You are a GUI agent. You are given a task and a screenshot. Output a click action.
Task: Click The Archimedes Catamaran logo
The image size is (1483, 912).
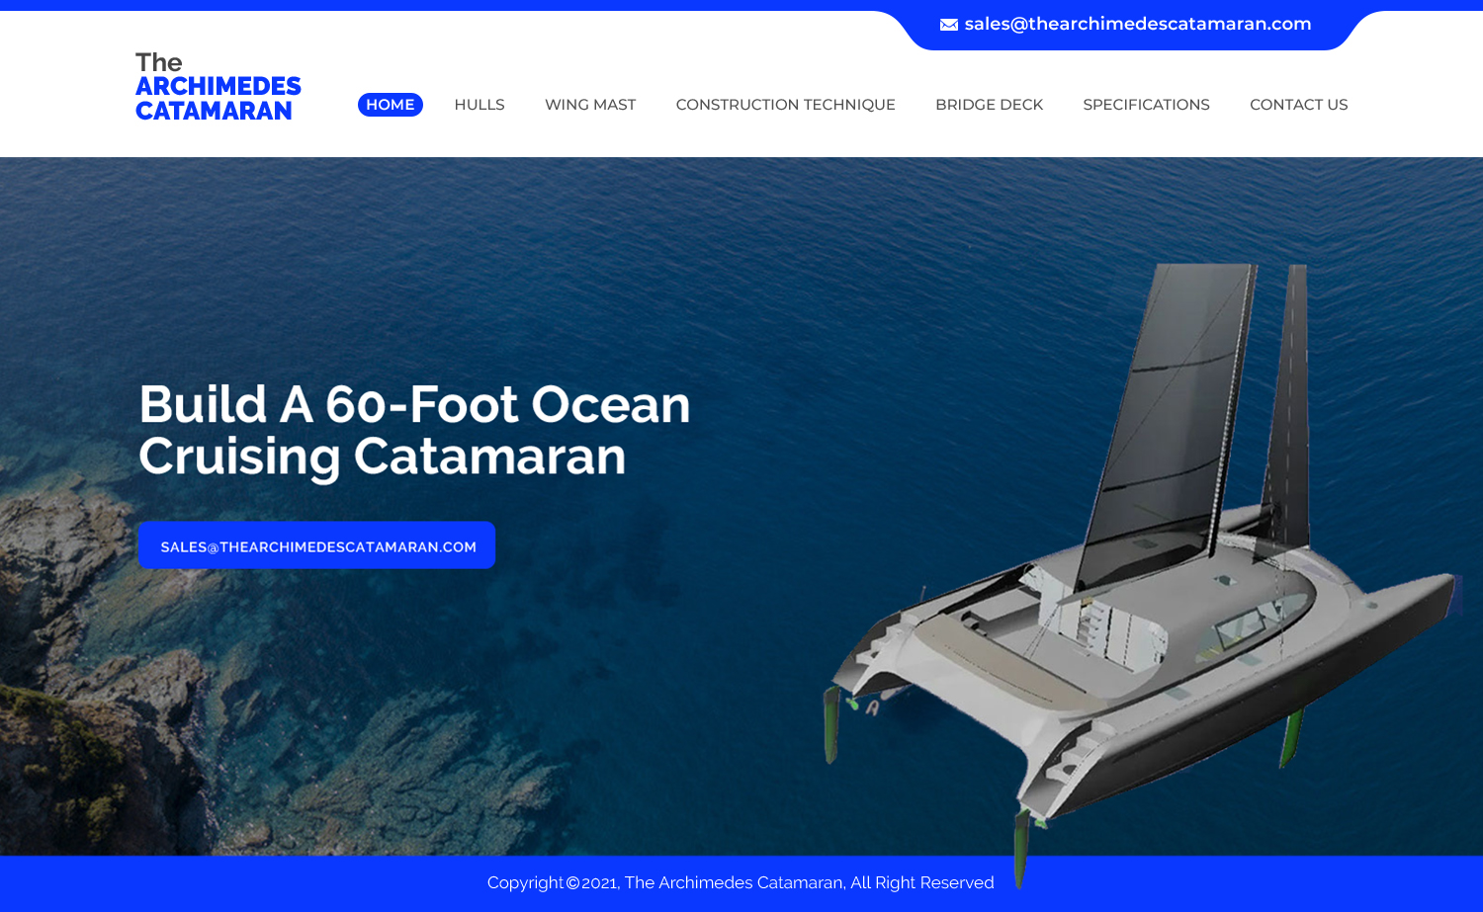tap(218, 87)
